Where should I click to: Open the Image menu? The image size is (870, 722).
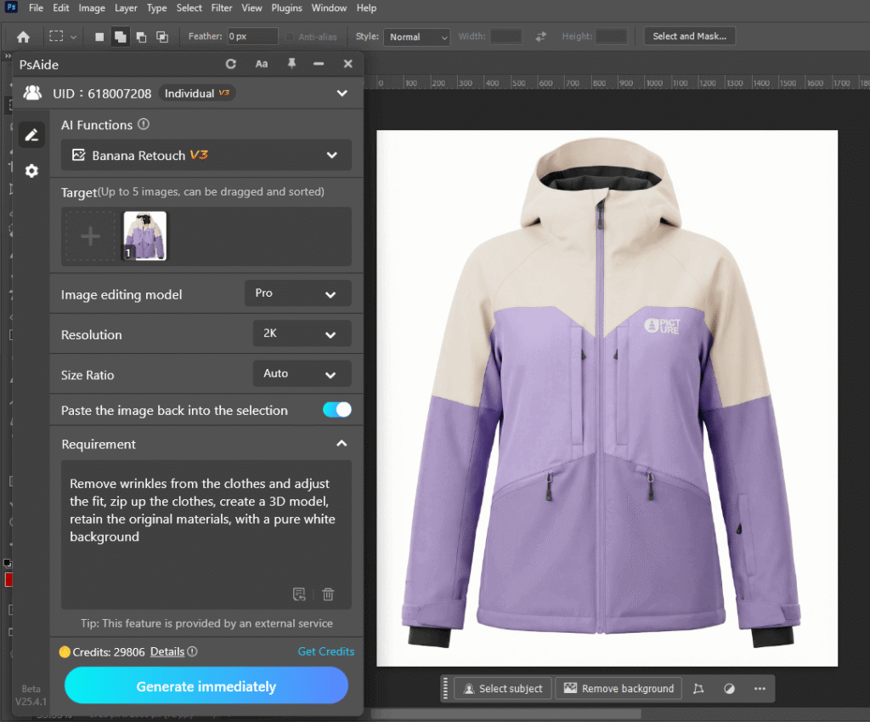(x=92, y=8)
